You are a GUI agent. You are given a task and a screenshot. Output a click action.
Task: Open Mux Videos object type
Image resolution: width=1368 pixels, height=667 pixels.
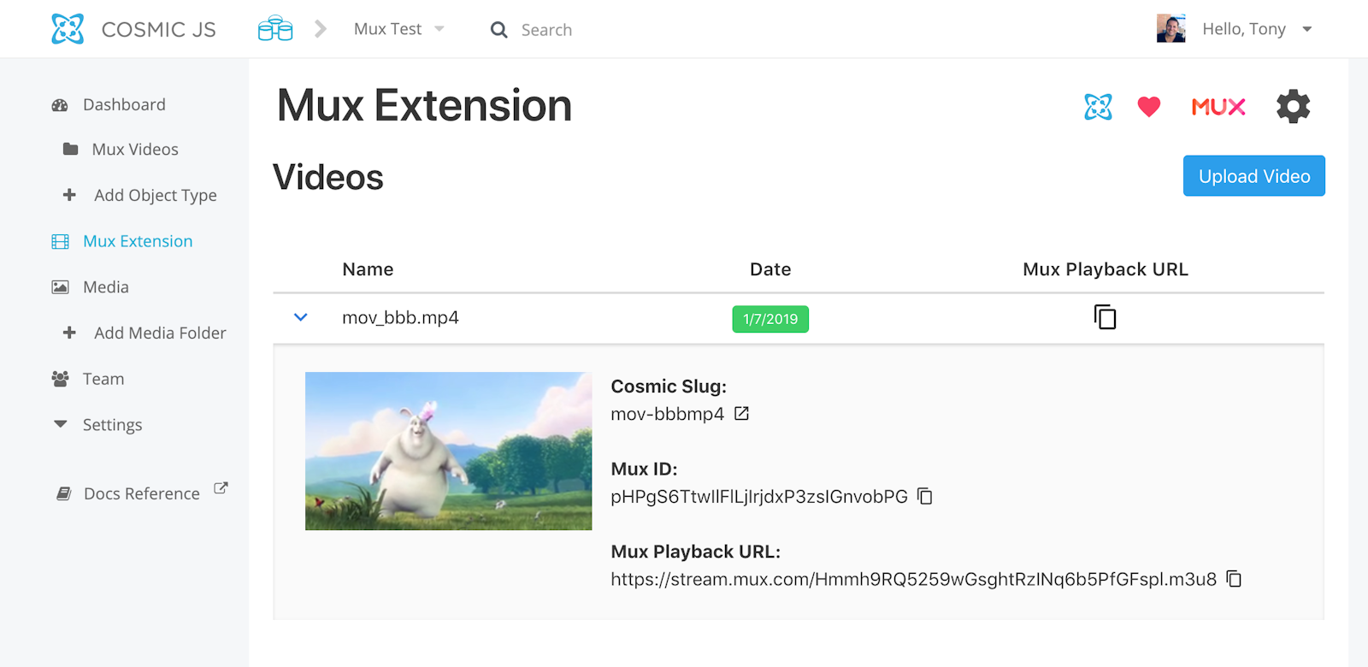(x=135, y=150)
